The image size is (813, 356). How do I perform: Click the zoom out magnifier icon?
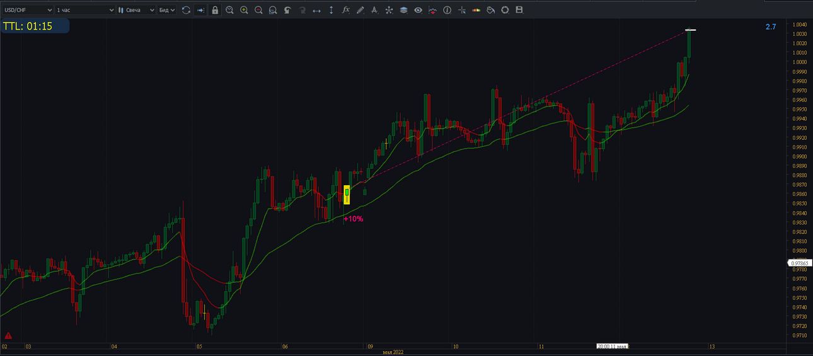[x=258, y=10]
